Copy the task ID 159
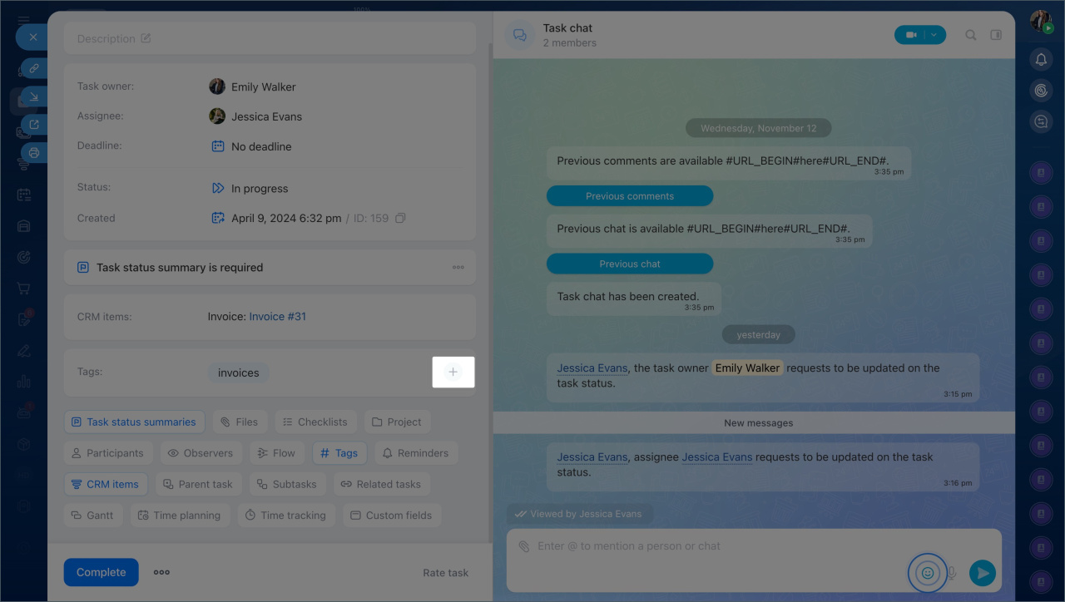Screen dimensions: 1065x602 [x=400, y=219]
